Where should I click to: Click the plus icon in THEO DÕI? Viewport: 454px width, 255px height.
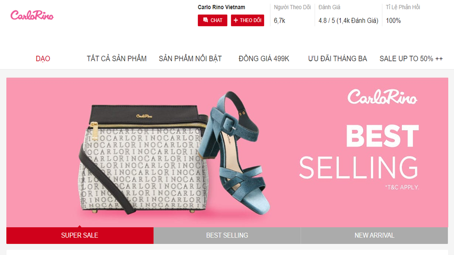[x=236, y=20]
